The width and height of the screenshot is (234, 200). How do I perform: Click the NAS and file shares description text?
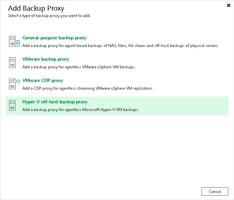(120, 46)
